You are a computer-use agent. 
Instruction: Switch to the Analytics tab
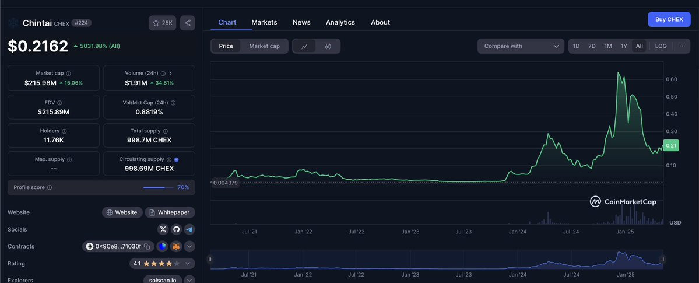(x=340, y=22)
